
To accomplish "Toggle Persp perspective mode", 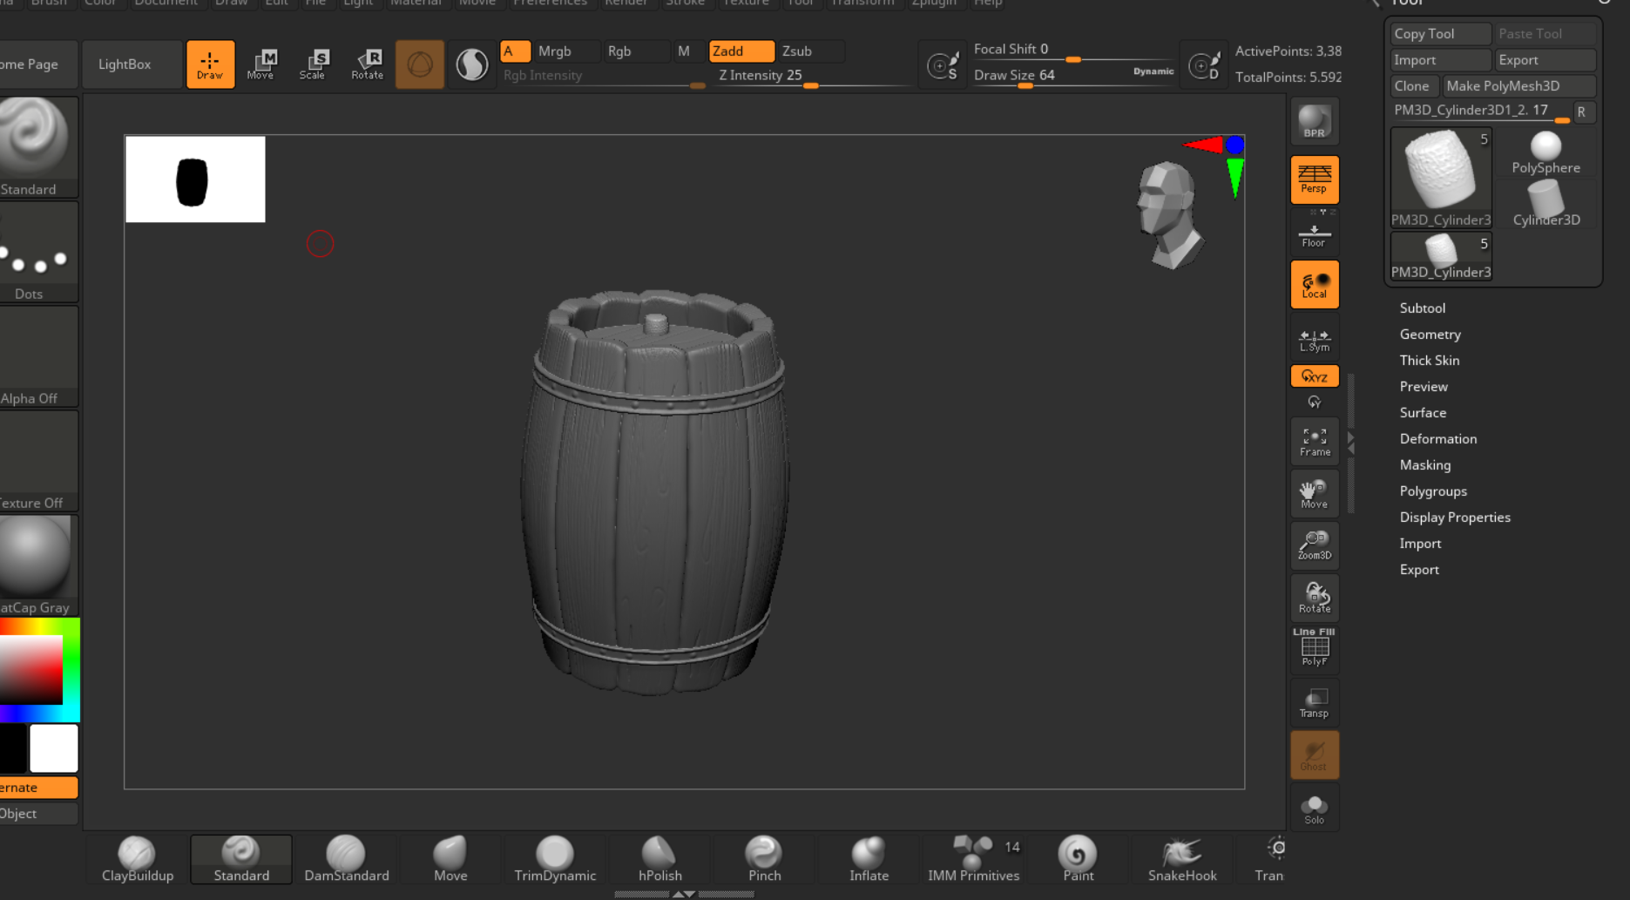I will (1314, 179).
